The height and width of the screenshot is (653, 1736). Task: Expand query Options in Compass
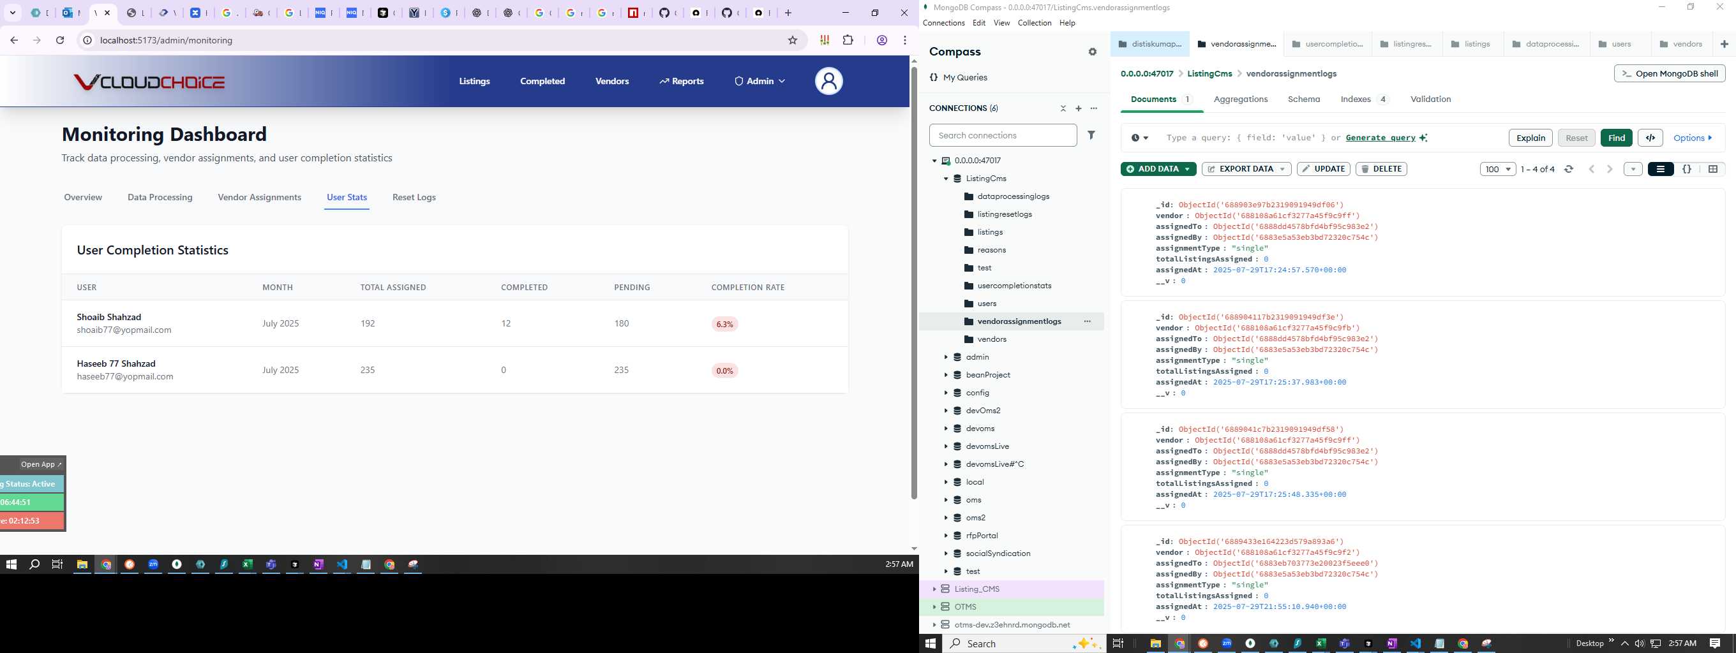(1693, 138)
